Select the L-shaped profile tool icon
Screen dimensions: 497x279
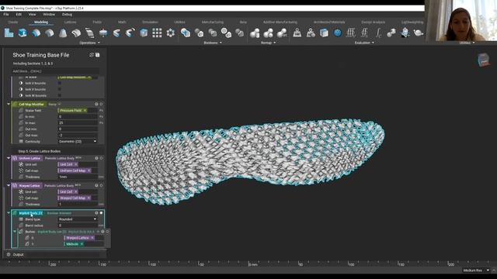coord(9,33)
